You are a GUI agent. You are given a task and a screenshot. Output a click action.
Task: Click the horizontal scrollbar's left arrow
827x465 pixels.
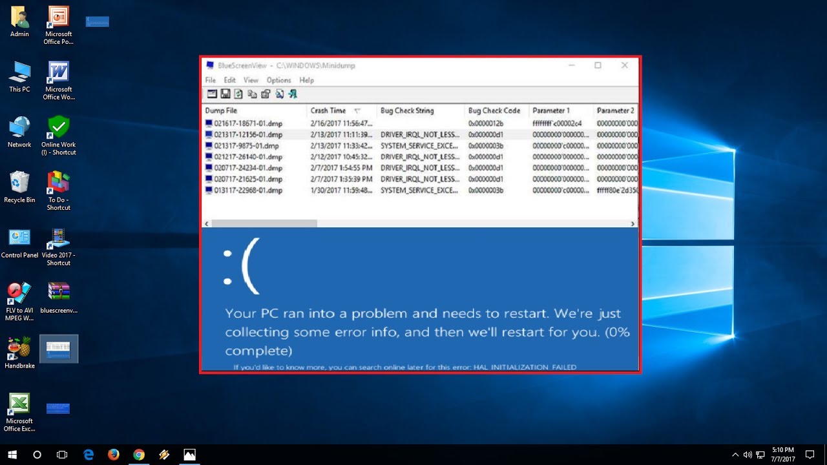click(207, 223)
